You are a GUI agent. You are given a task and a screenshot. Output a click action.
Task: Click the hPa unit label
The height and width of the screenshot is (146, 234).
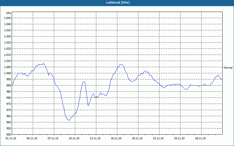8,13
